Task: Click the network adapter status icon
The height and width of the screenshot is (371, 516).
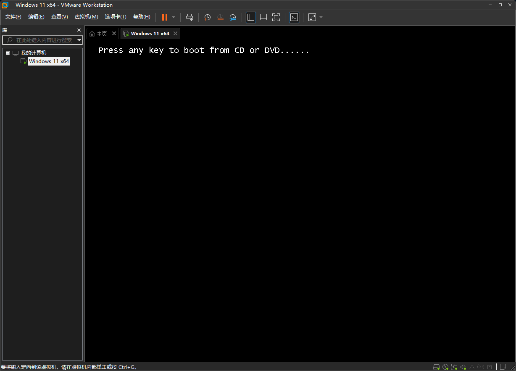Action: 454,367
